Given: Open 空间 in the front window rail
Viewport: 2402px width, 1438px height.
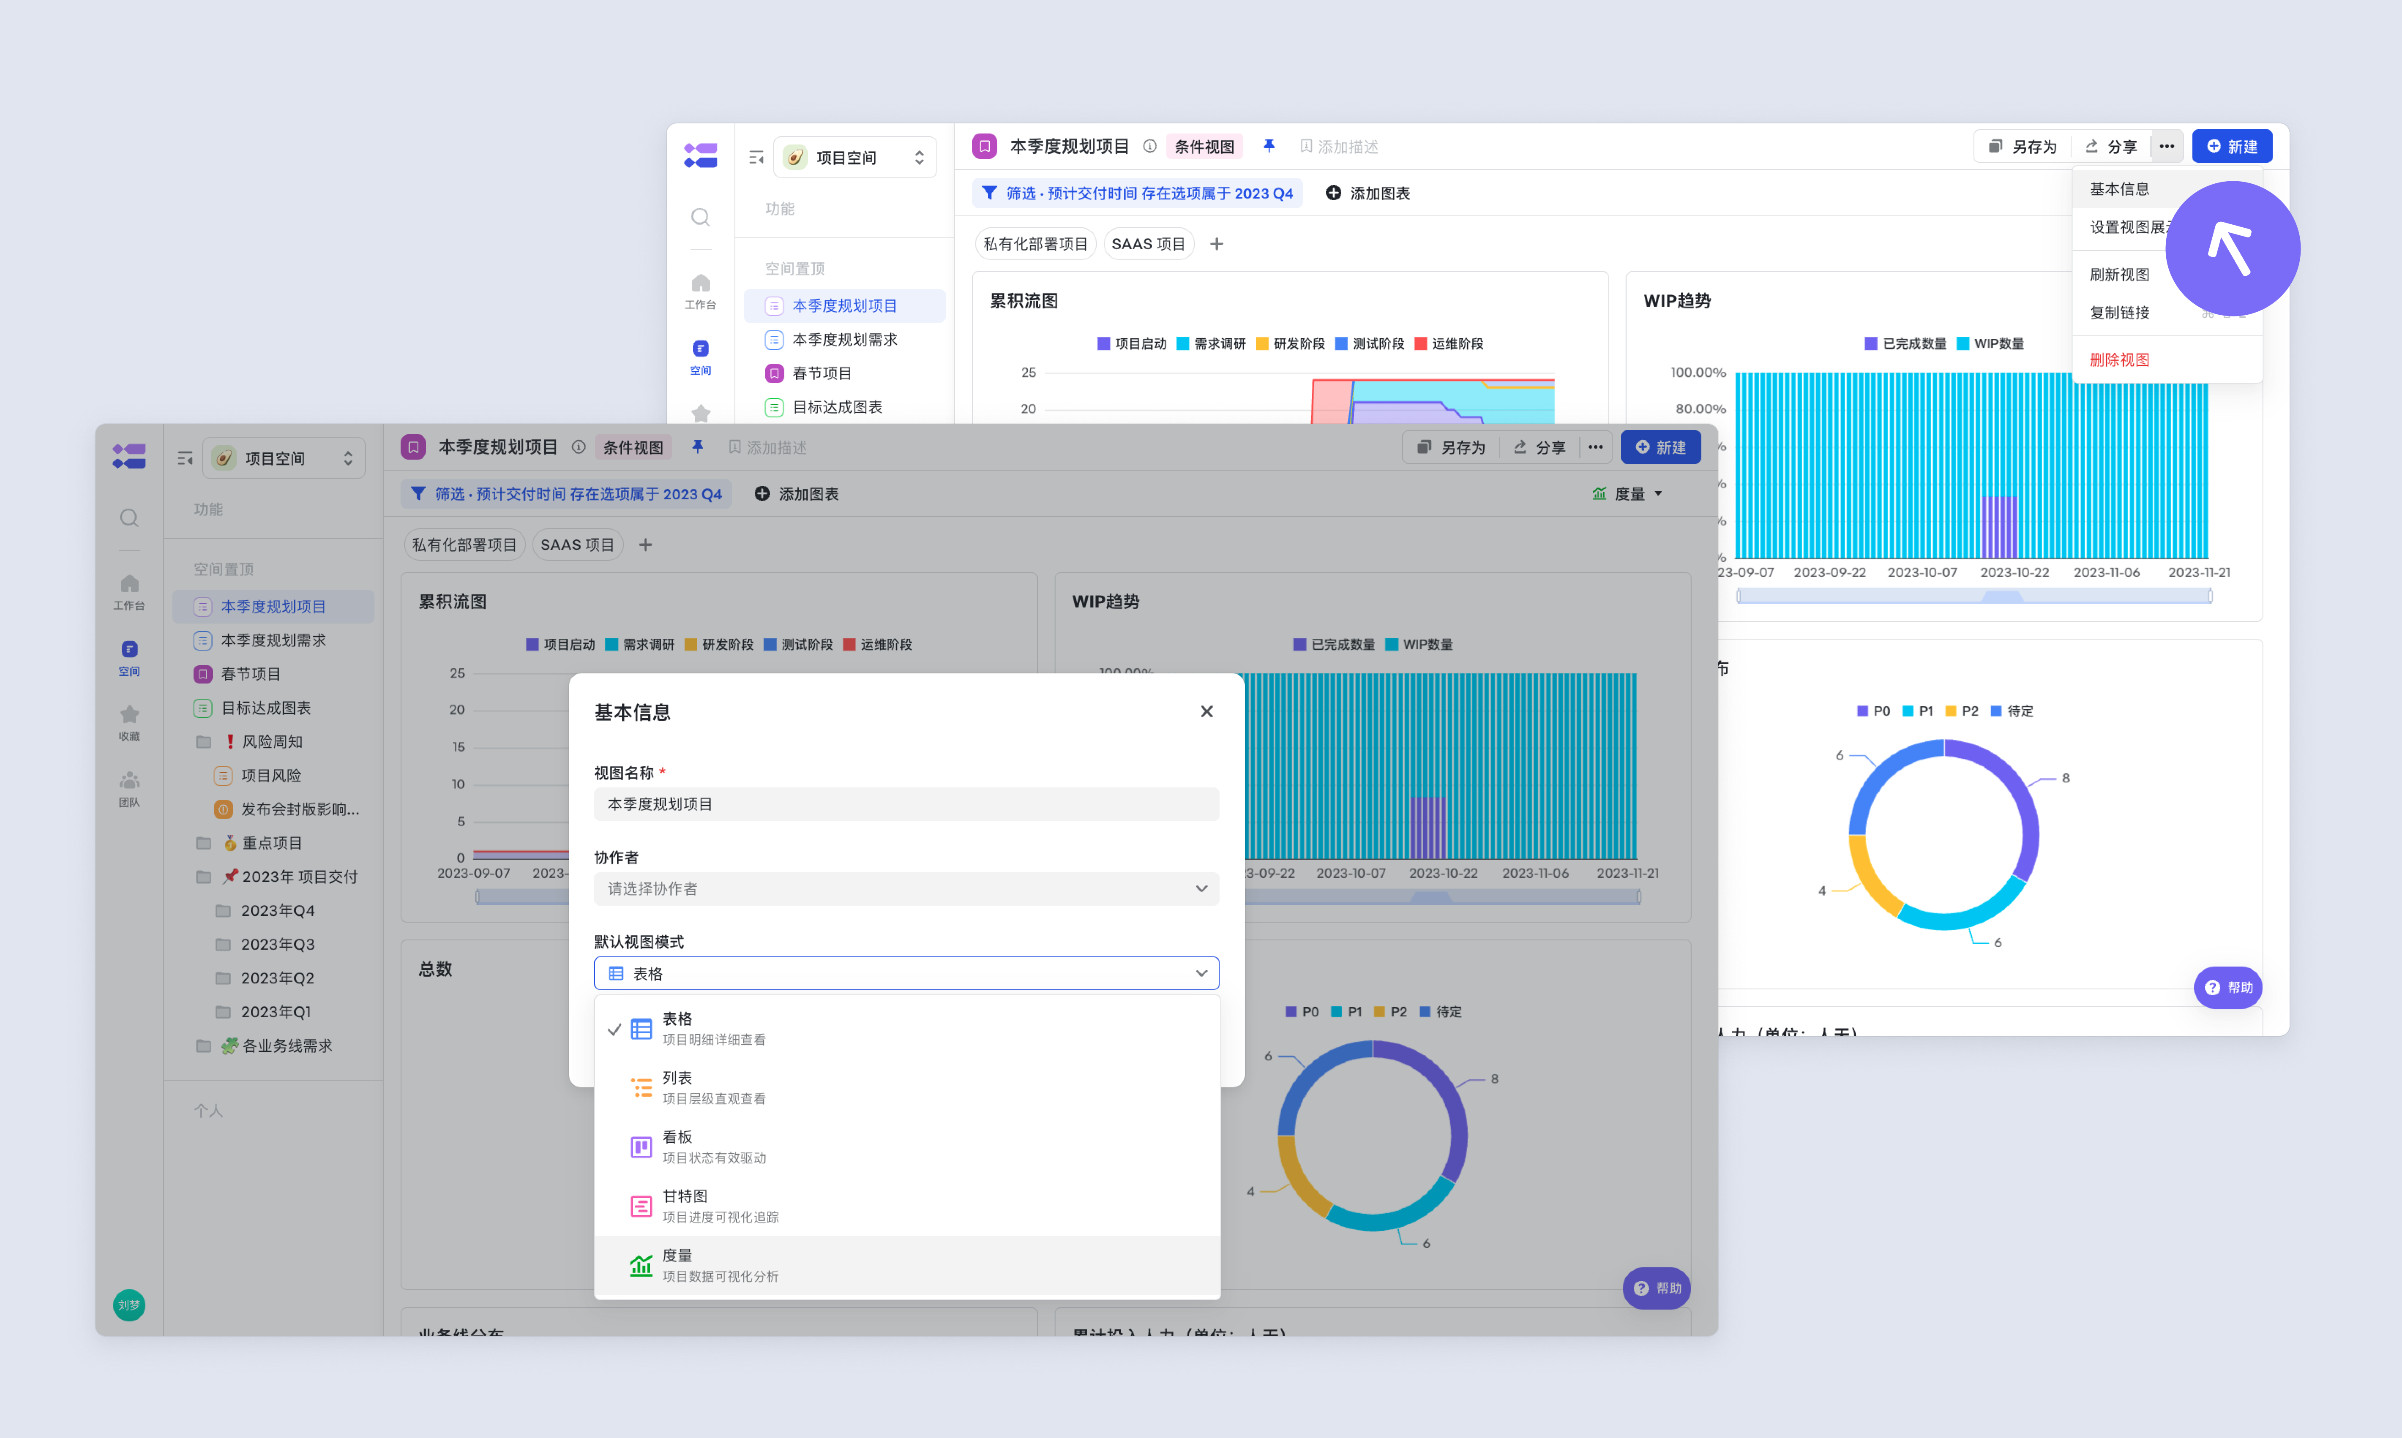Looking at the screenshot, I should coord(129,658).
